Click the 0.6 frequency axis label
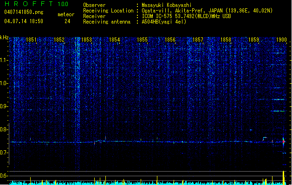This screenshot has width=292, height=185. point(4,176)
